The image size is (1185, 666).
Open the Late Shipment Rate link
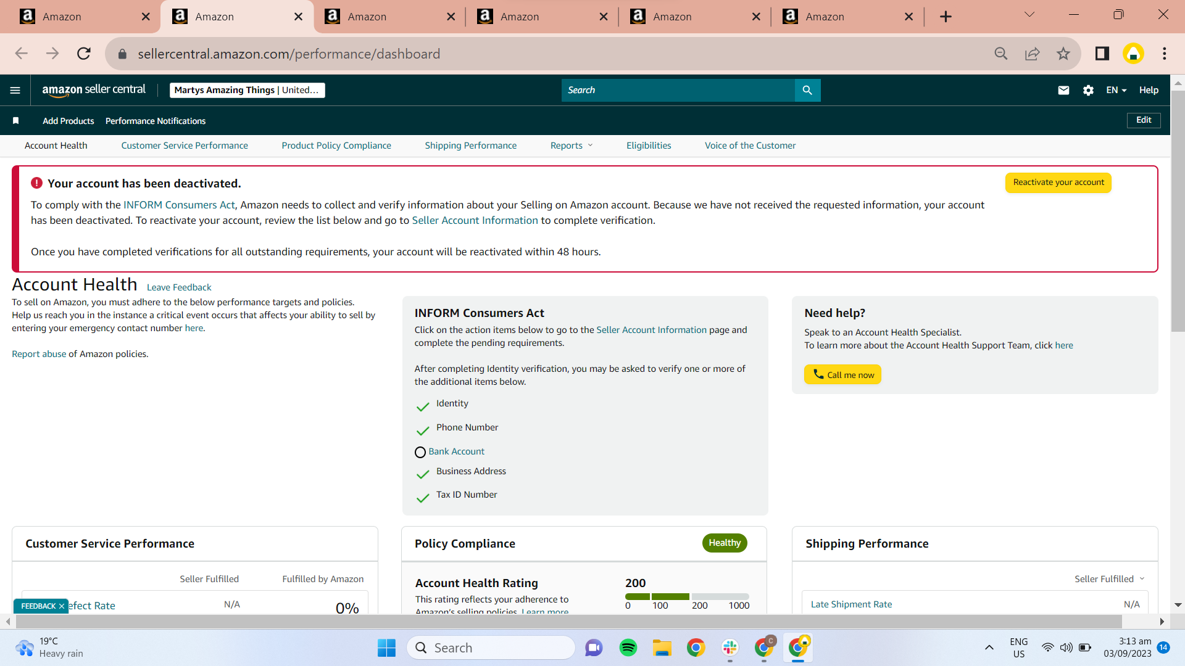[x=851, y=604]
